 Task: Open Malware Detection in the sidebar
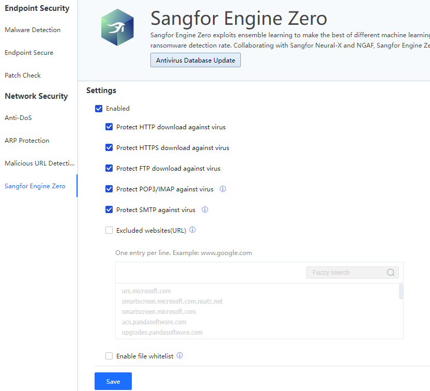[33, 30]
